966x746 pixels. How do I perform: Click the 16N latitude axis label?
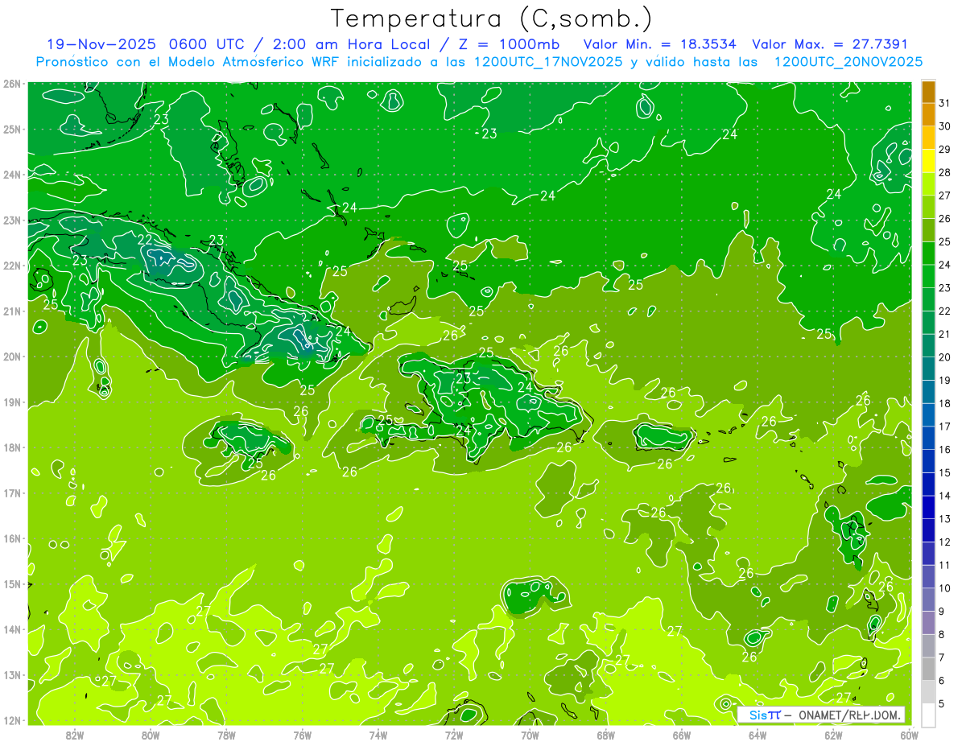coord(12,538)
